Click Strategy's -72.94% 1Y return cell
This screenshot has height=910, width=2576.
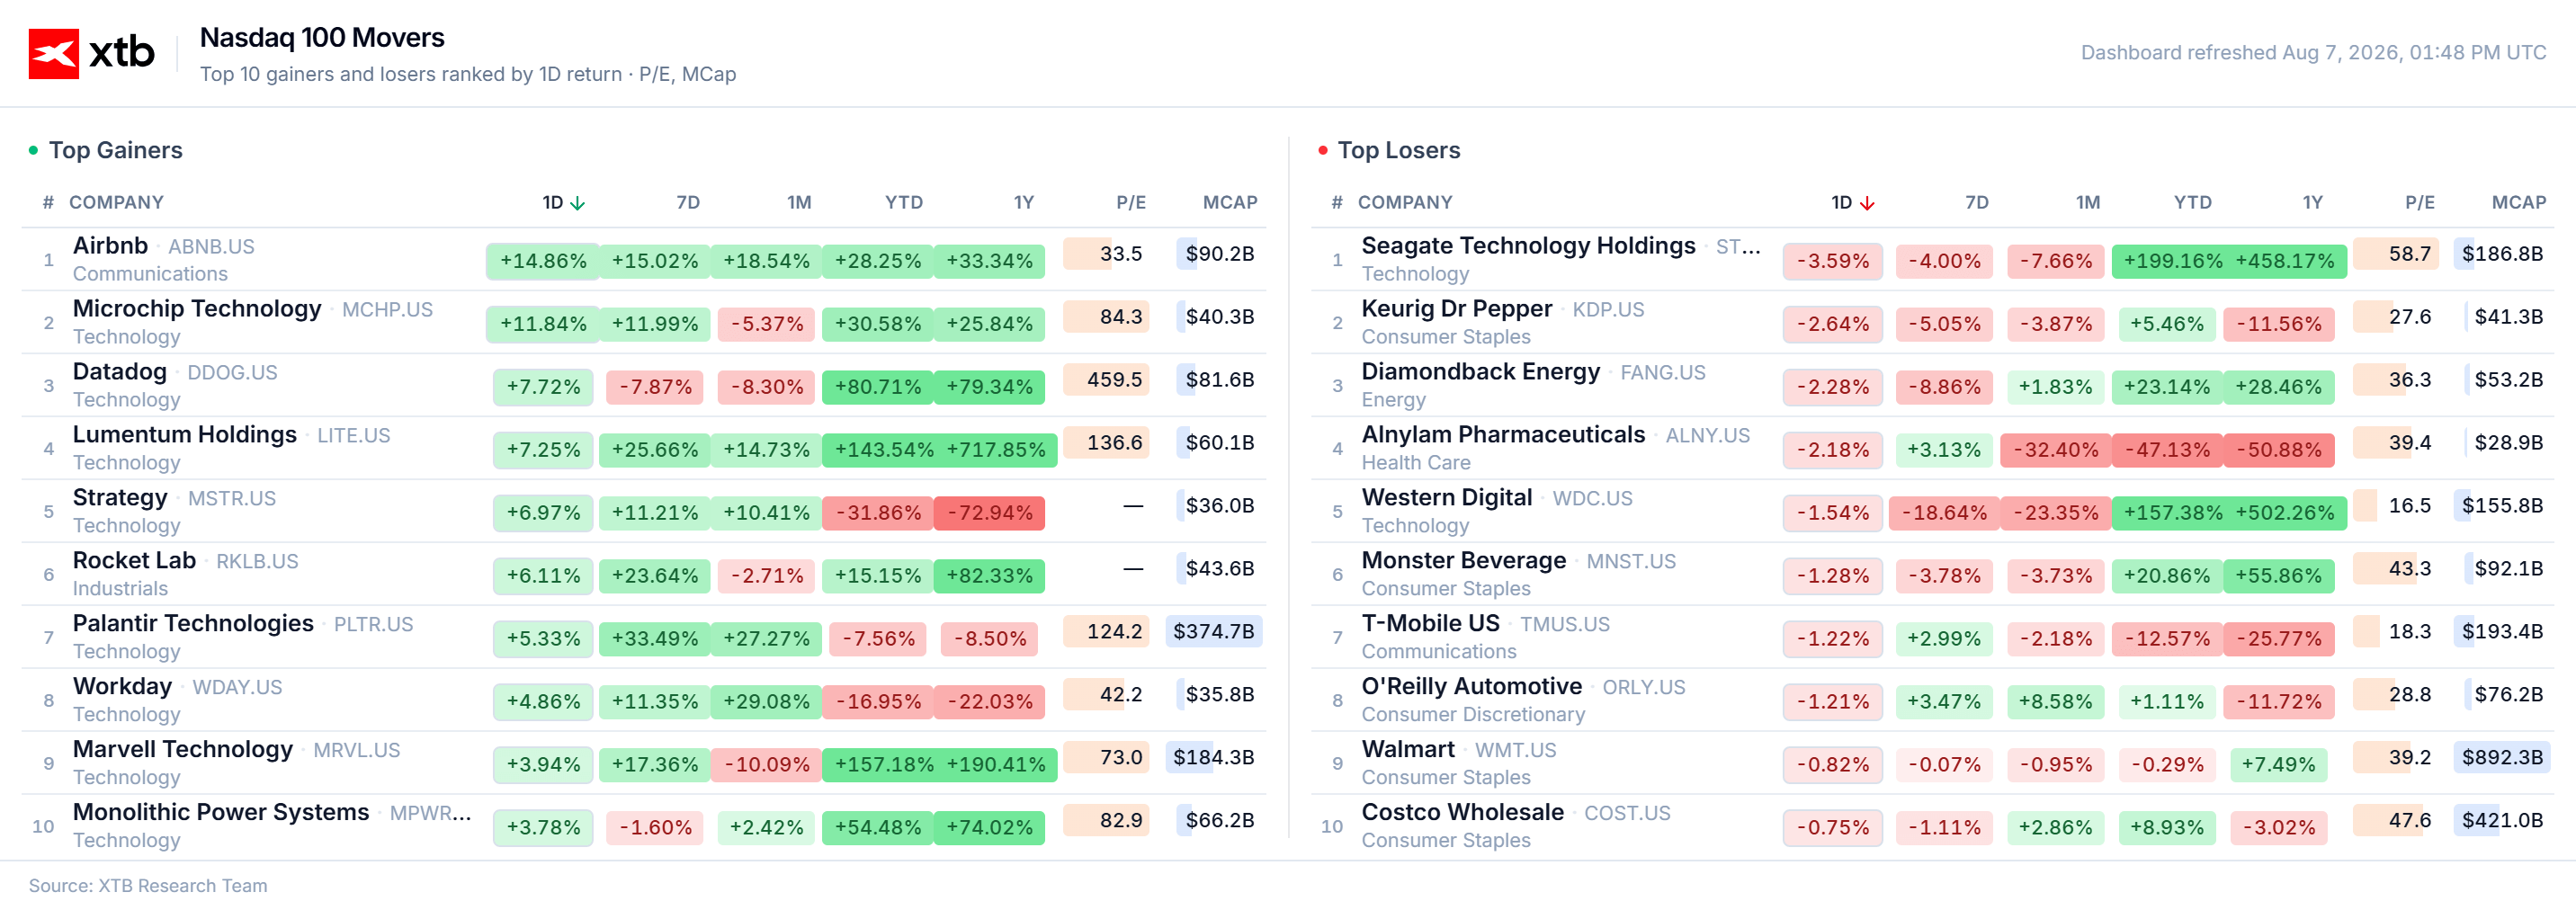989,513
